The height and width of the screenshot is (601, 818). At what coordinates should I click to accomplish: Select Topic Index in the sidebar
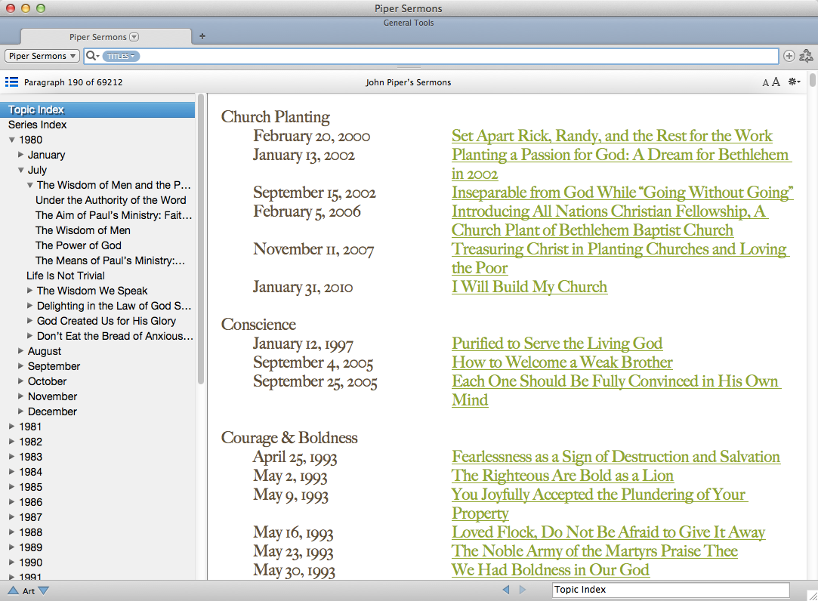(x=97, y=109)
